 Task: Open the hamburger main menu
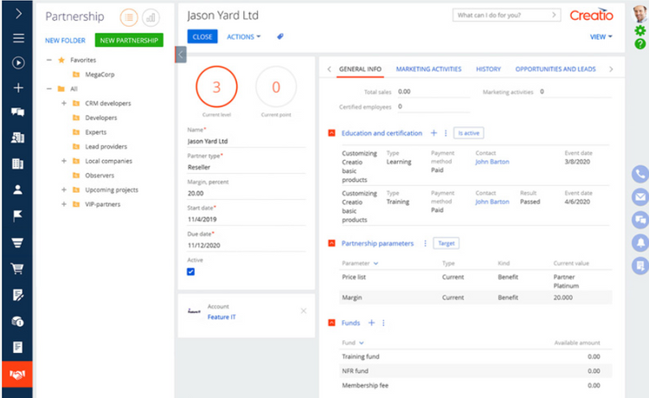coord(18,38)
